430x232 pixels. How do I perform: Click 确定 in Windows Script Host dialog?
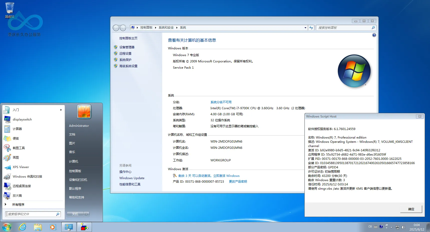411,209
